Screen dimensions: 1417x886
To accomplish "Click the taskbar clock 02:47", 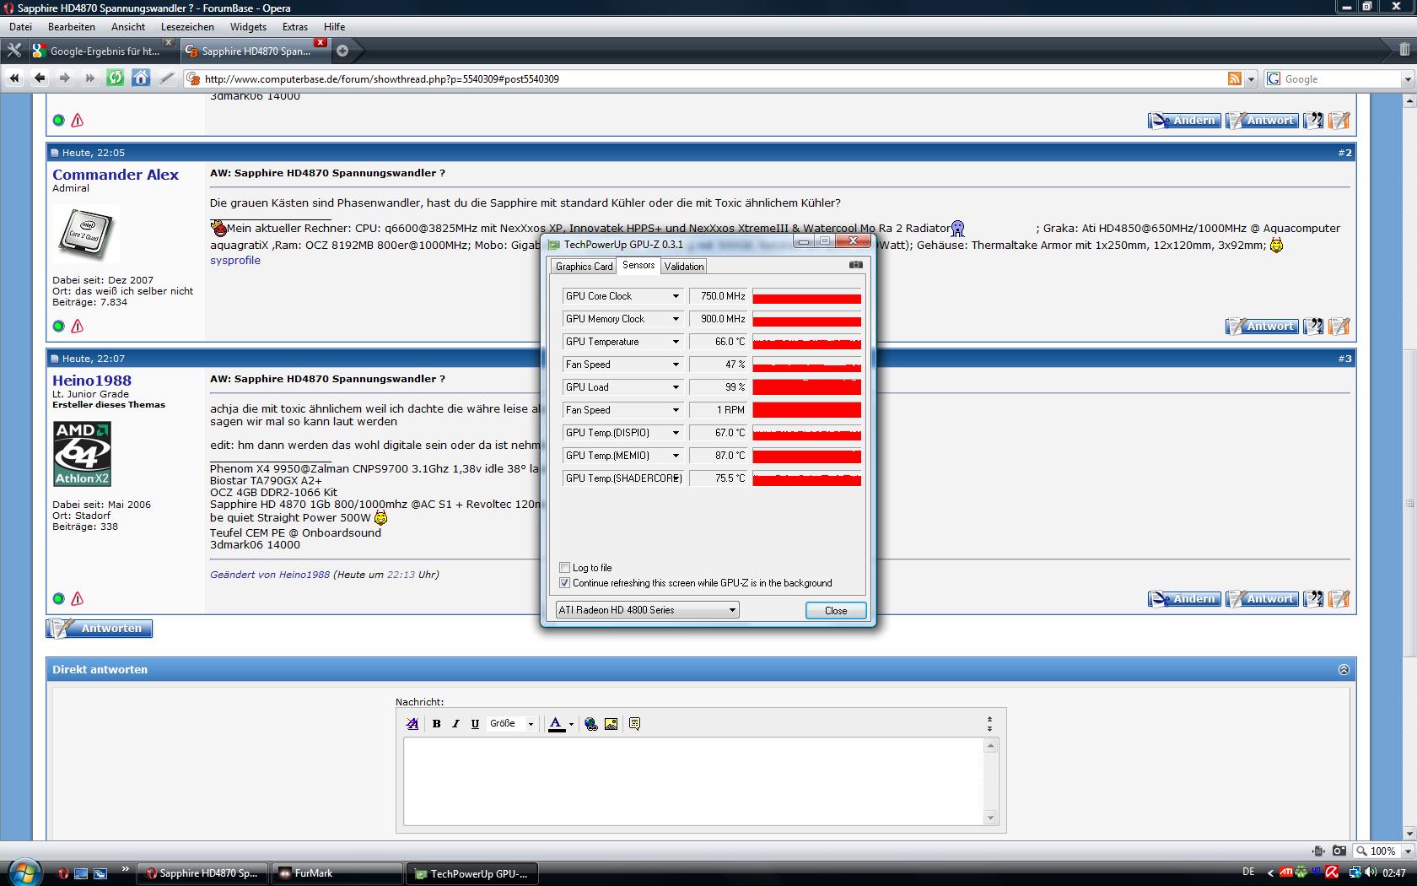I will coord(1393,872).
